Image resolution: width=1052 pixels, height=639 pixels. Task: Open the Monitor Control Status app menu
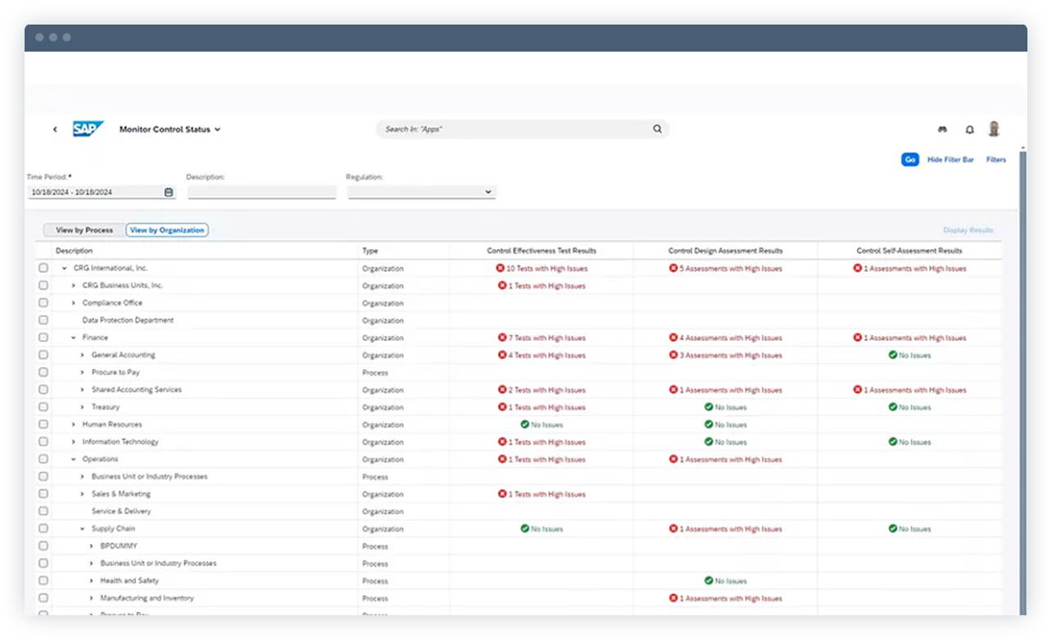point(170,129)
